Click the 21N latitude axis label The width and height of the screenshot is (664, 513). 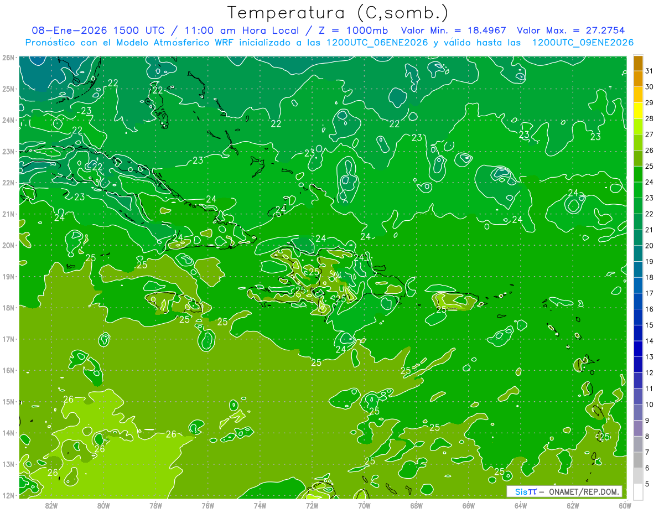click(8, 214)
